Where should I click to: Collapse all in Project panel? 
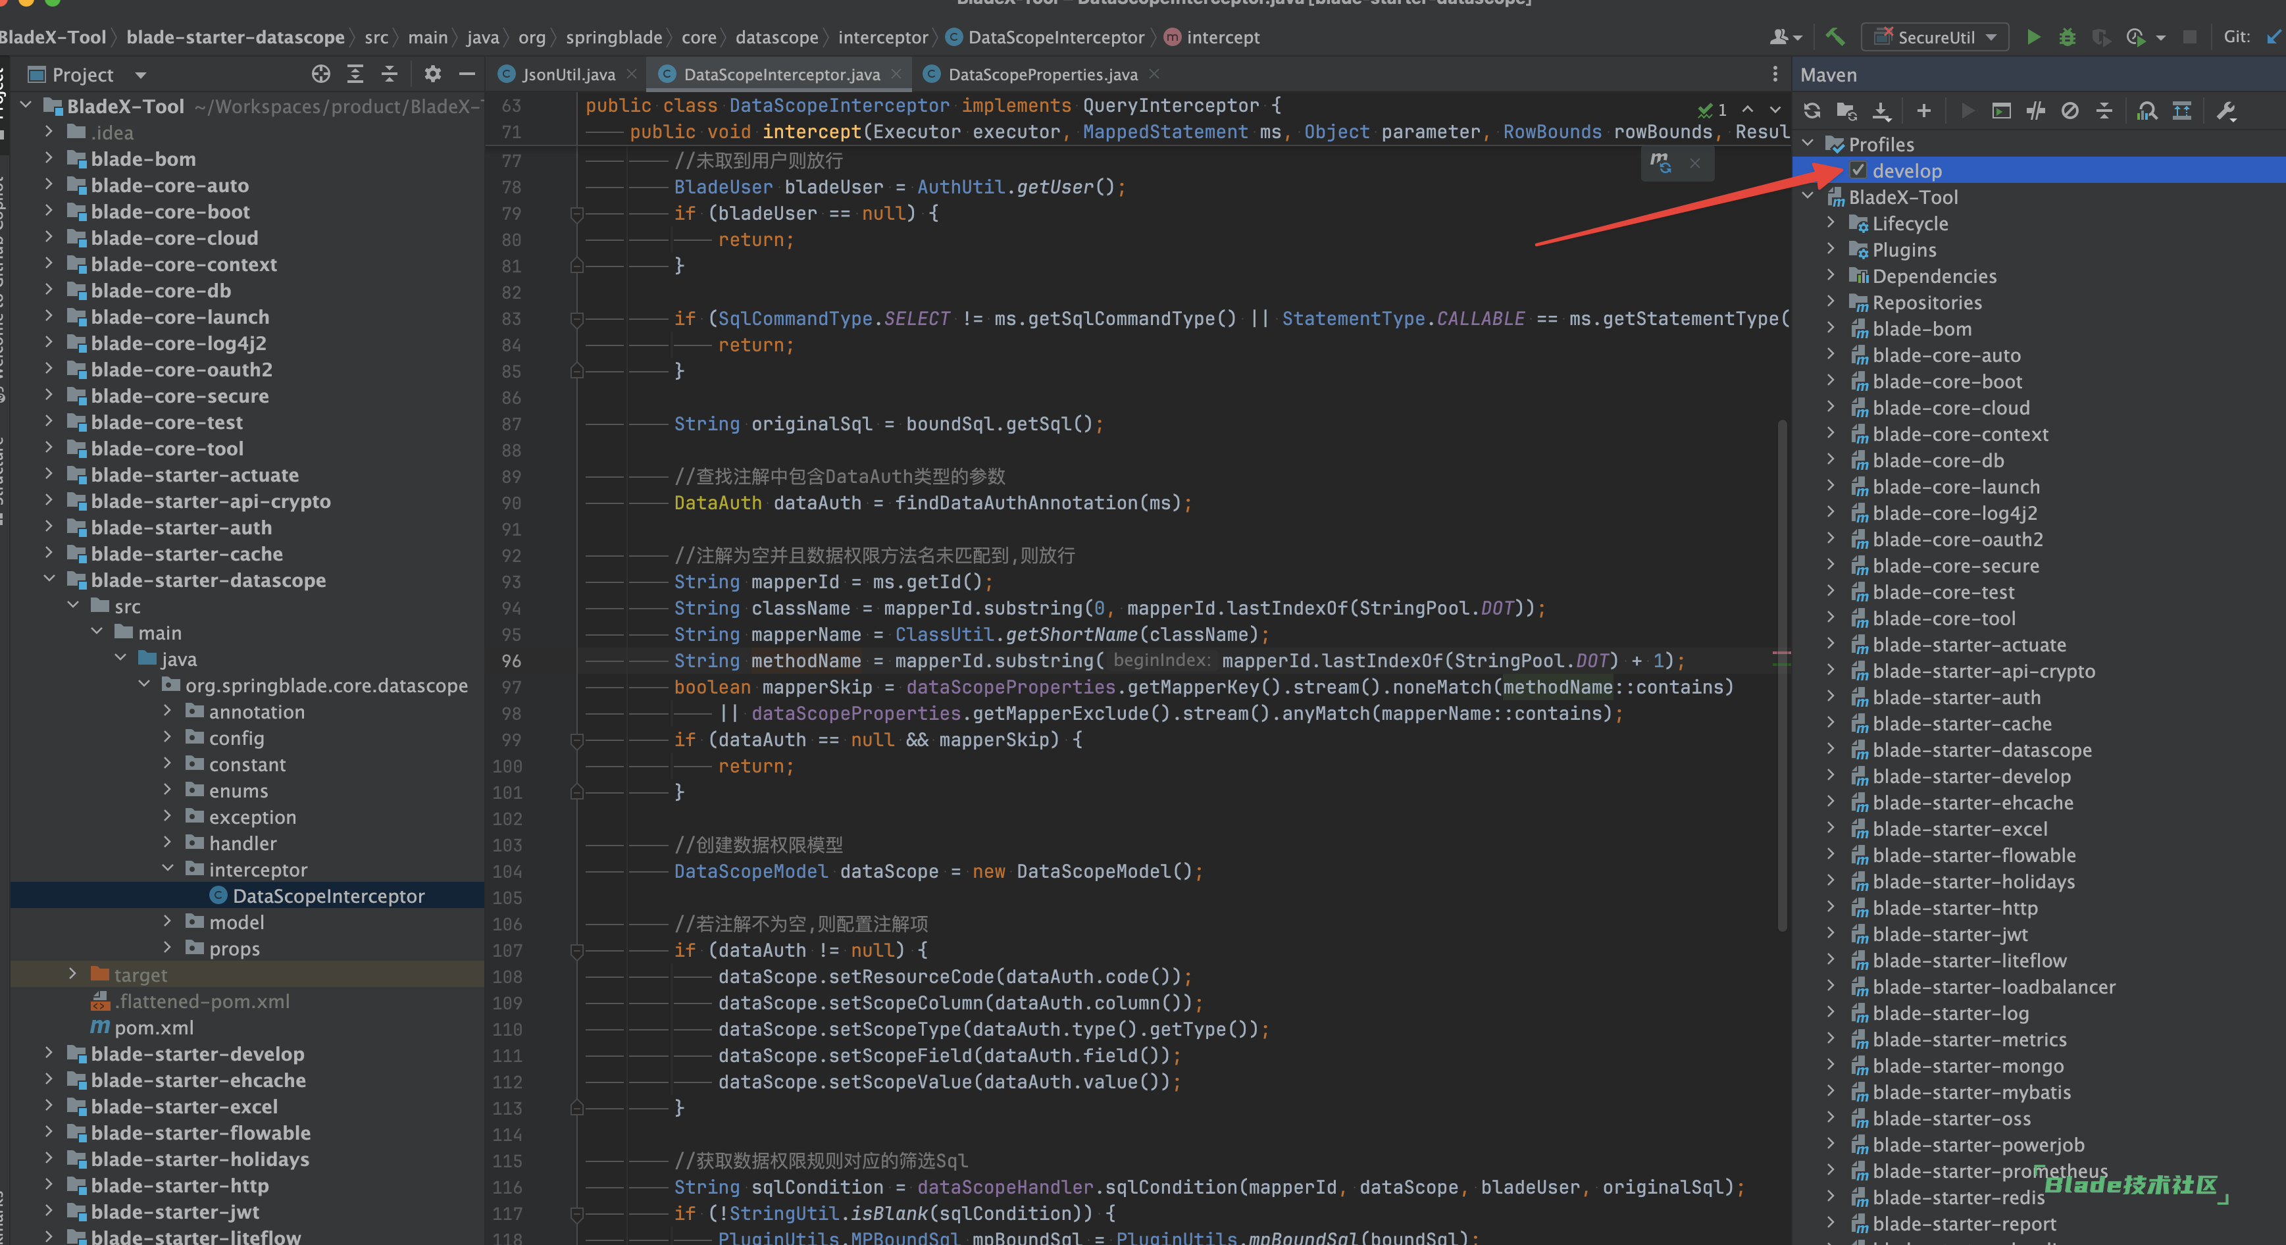point(389,74)
